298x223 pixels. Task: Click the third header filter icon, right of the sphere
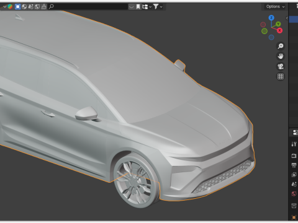pos(31,7)
